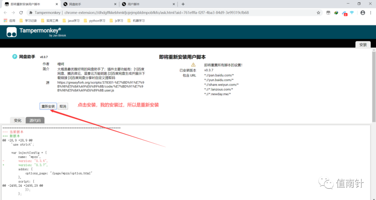
Task: Open the Chrome three-dot menu
Action: coord(370,13)
